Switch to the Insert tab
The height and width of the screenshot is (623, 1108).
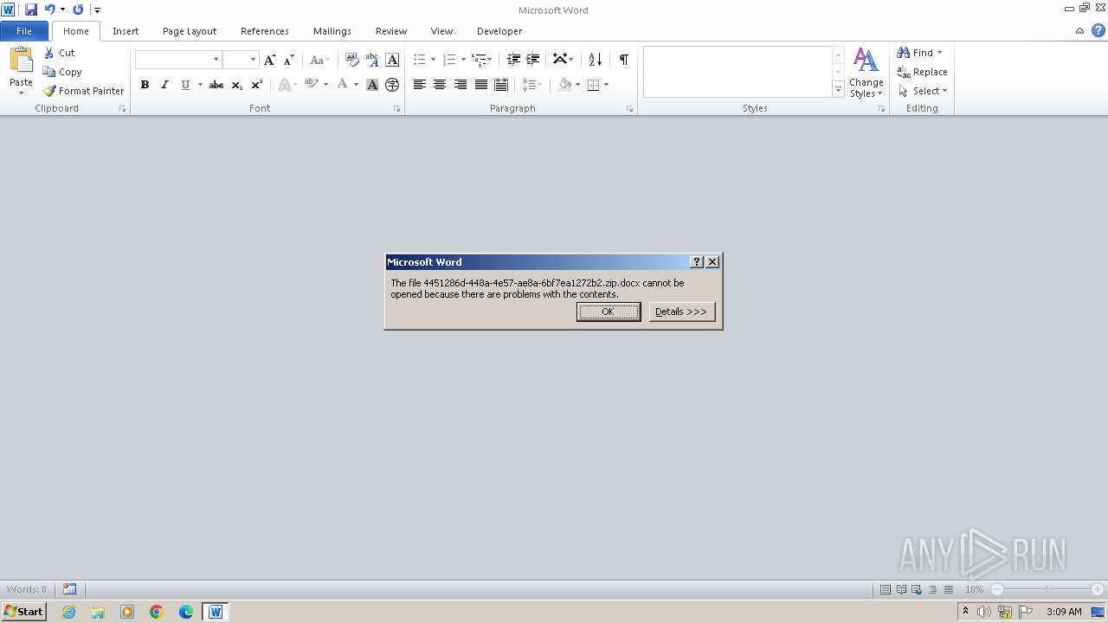[x=126, y=31]
